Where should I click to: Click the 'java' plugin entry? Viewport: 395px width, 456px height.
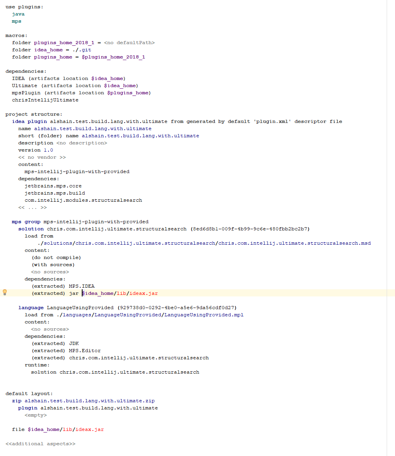[x=18, y=14]
